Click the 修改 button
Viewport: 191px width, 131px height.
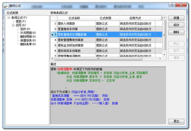click(176, 25)
